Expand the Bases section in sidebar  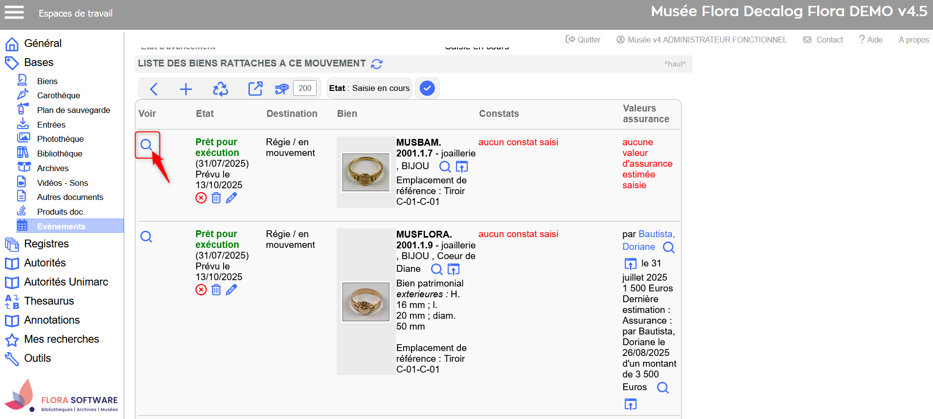39,63
